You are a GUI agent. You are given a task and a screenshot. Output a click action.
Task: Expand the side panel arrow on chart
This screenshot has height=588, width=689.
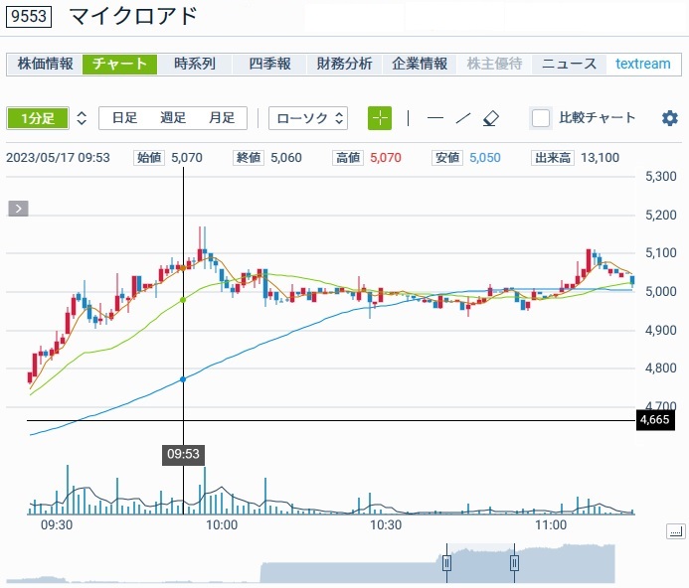(x=19, y=209)
